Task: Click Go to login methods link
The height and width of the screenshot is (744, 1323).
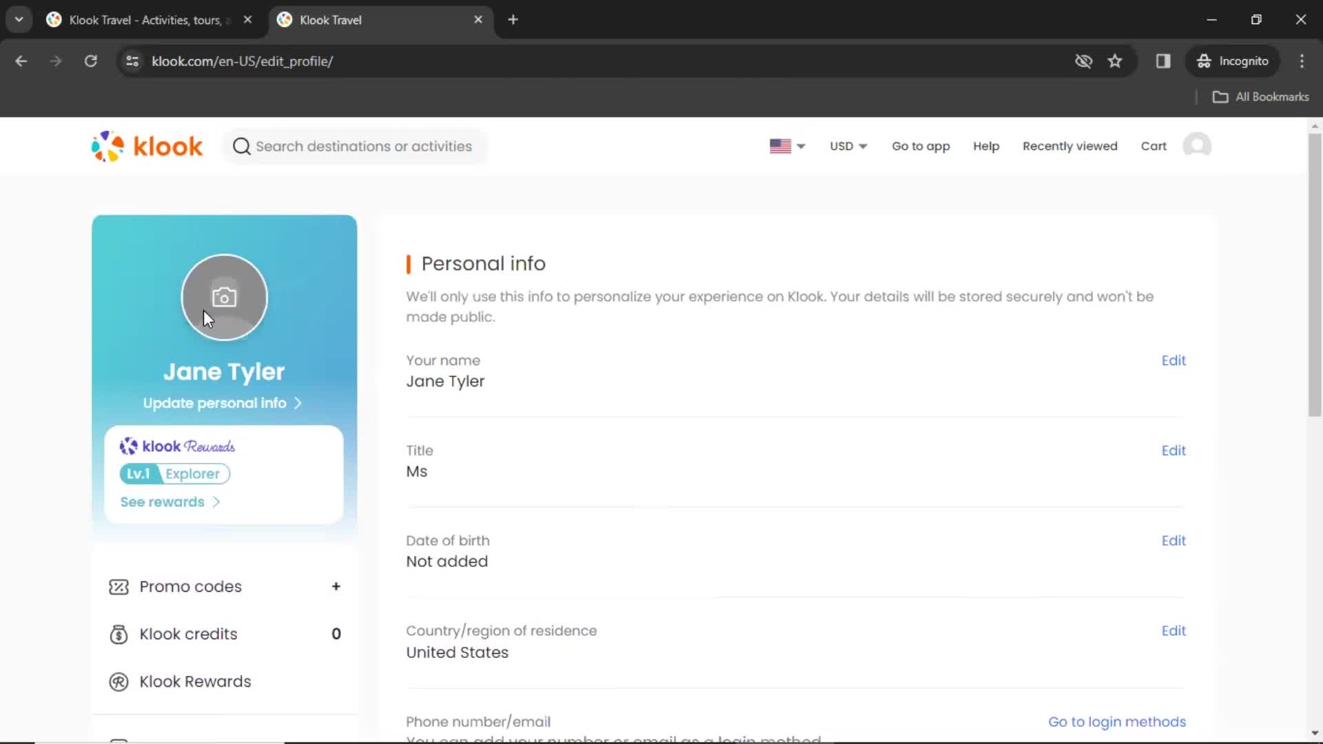Action: [x=1117, y=721]
